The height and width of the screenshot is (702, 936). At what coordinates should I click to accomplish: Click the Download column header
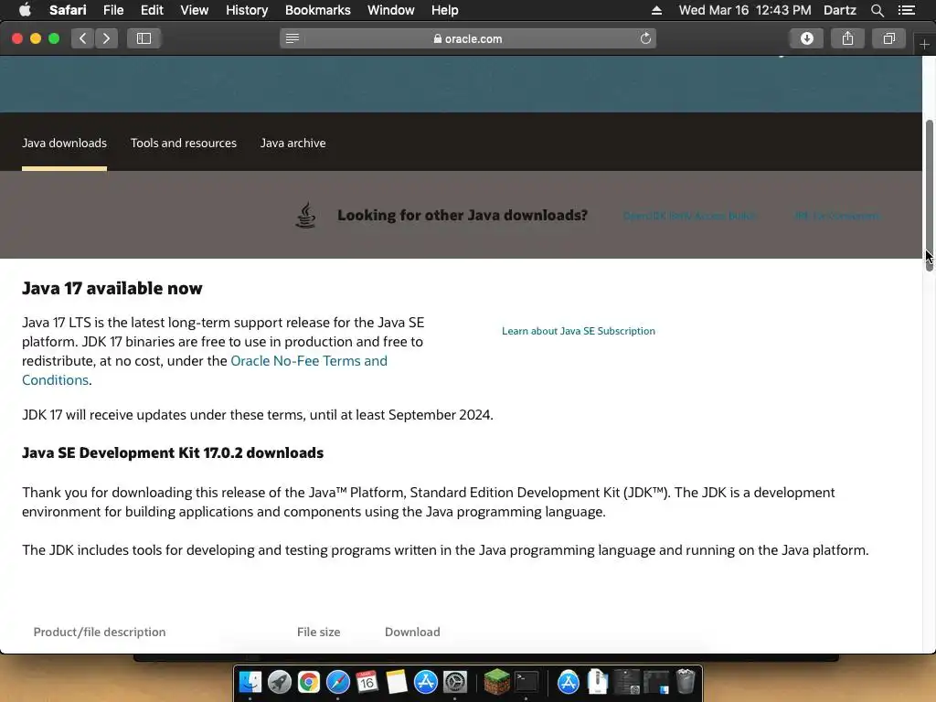click(412, 632)
